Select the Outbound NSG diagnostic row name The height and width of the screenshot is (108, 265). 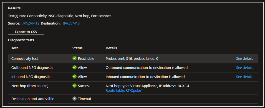(x=32, y=67)
